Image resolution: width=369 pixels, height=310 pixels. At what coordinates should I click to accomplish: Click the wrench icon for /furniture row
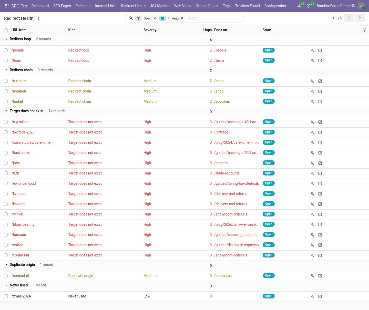pyautogui.click(x=312, y=81)
